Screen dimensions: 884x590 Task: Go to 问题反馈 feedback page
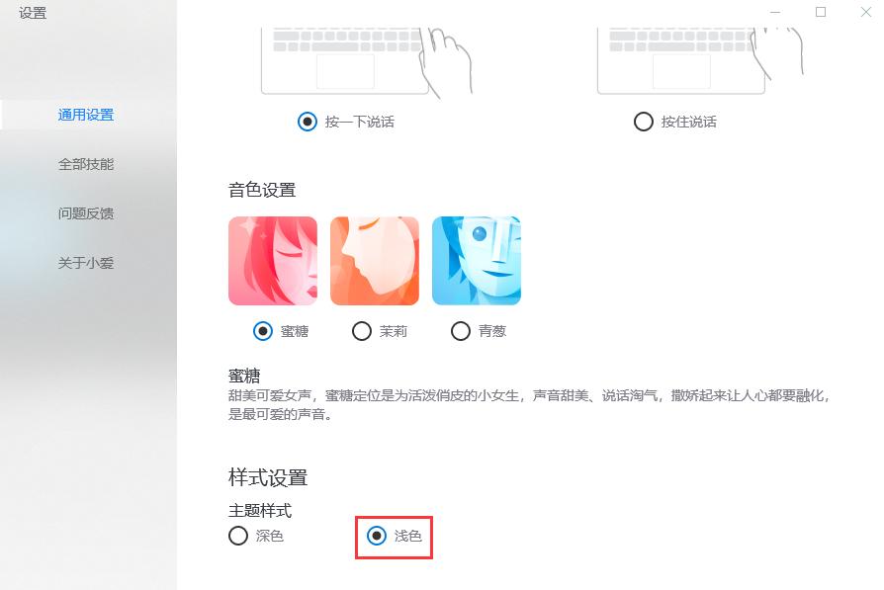86,213
